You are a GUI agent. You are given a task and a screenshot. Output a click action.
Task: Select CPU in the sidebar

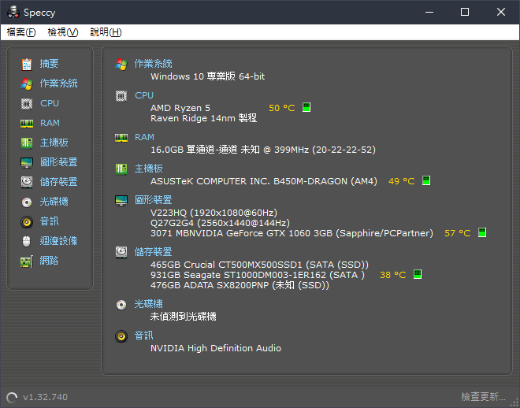tap(50, 103)
